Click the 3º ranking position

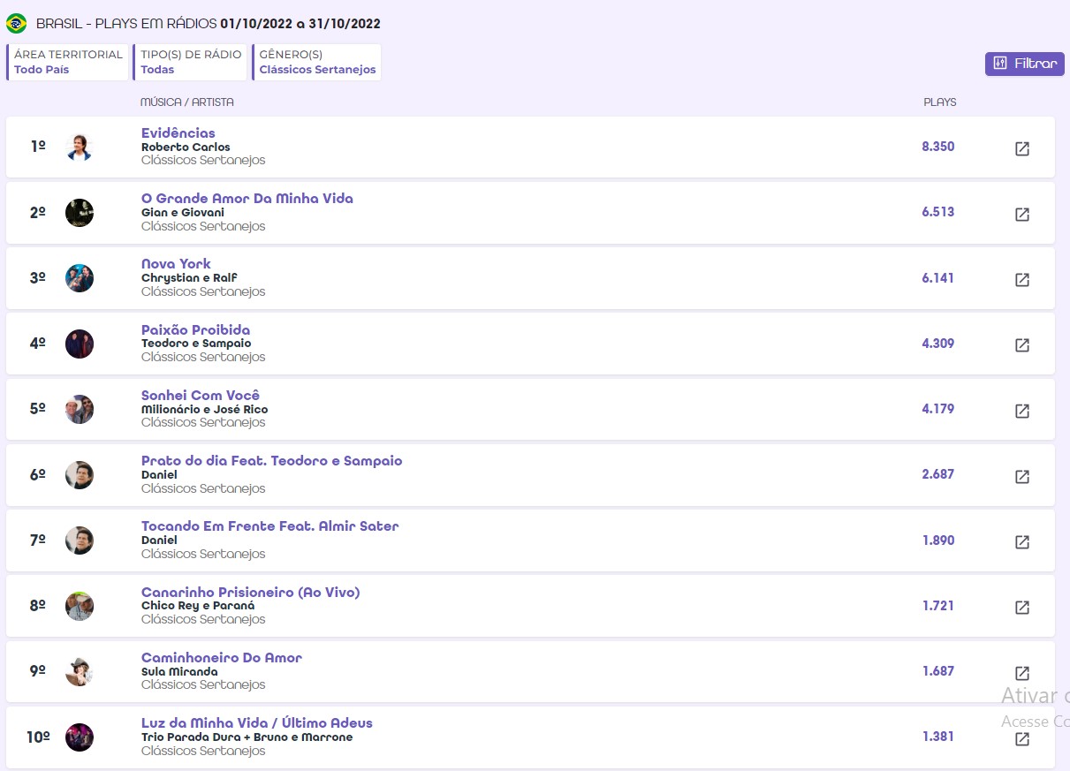pos(38,278)
